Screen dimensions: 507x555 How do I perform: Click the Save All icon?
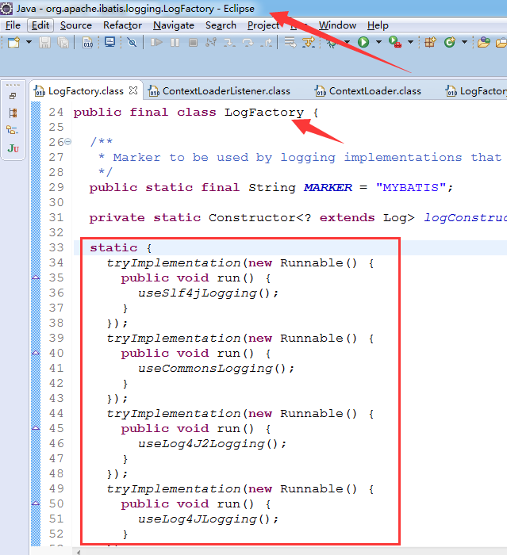pyautogui.click(x=63, y=43)
